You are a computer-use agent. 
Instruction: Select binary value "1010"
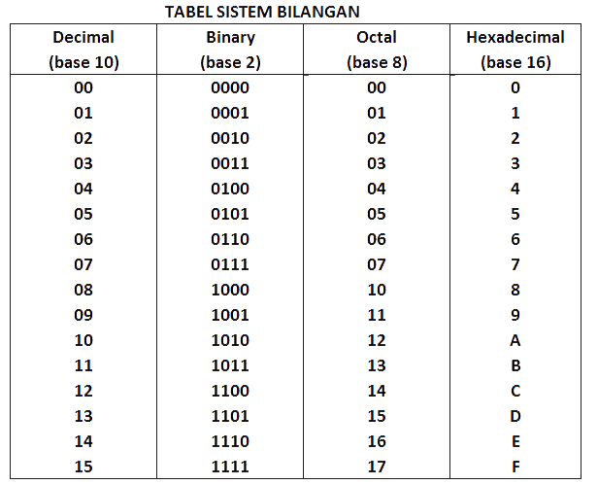(x=230, y=340)
